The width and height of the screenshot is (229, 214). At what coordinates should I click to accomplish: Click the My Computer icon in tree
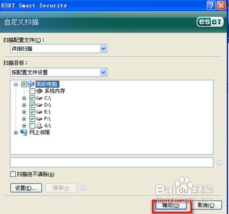pos(31,84)
